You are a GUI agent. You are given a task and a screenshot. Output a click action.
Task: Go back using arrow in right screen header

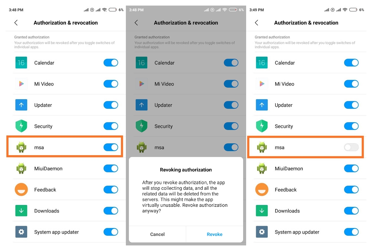[x=257, y=23]
